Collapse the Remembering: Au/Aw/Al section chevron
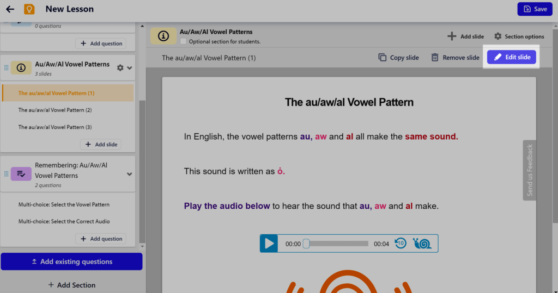This screenshot has height=293, width=558. coord(130,174)
